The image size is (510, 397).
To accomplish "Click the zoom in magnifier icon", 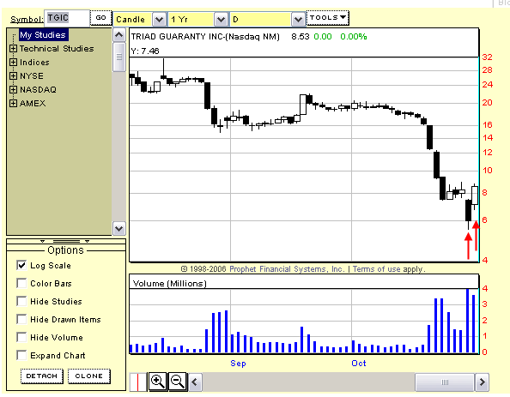I will tap(157, 381).
